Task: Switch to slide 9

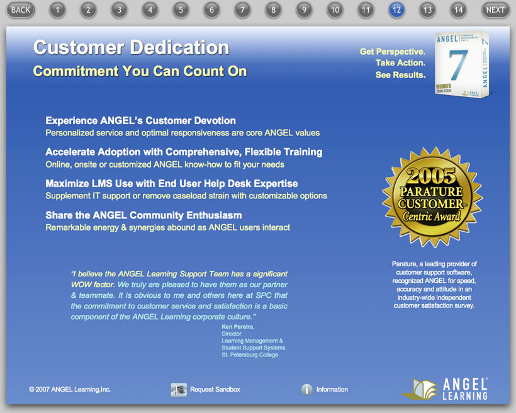Action: [304, 9]
